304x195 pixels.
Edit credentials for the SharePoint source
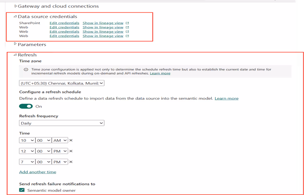(64, 23)
